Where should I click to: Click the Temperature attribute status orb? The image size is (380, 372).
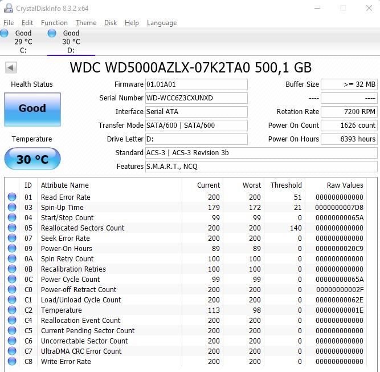pyautogui.click(x=12, y=310)
